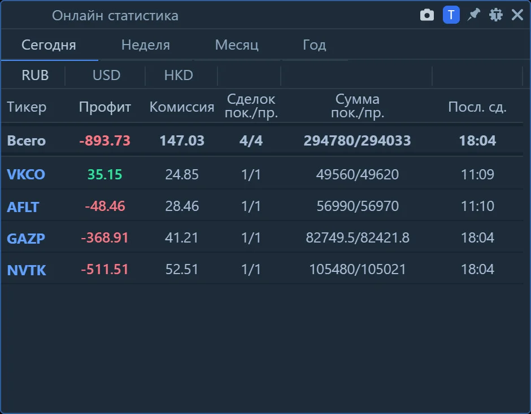Click total commission value 147.03
This screenshot has height=414, width=531.
[182, 140]
